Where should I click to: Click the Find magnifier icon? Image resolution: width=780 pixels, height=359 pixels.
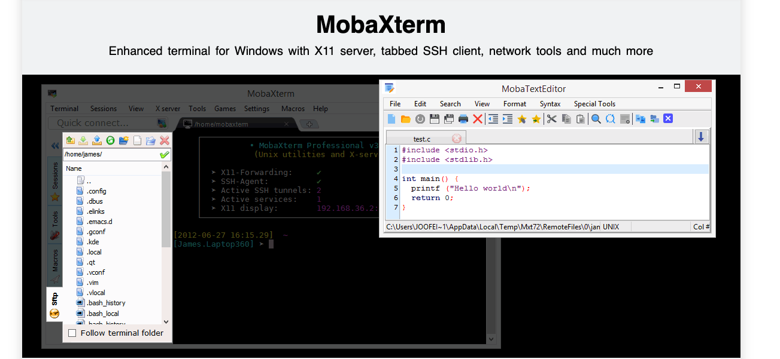596,119
